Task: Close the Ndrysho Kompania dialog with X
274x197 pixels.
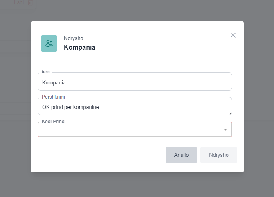Action: tap(233, 35)
